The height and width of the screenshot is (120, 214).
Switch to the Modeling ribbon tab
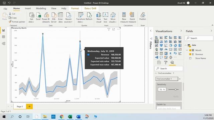41,8
